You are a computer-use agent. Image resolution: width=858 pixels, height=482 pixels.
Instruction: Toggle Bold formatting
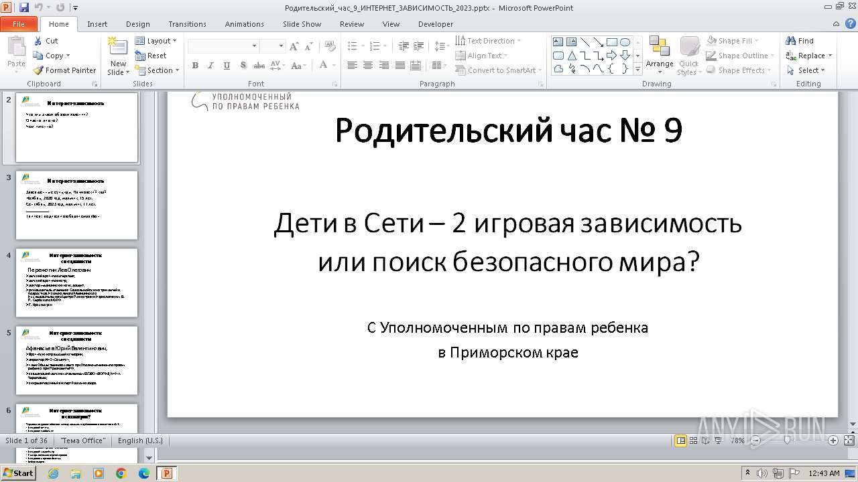[195, 66]
